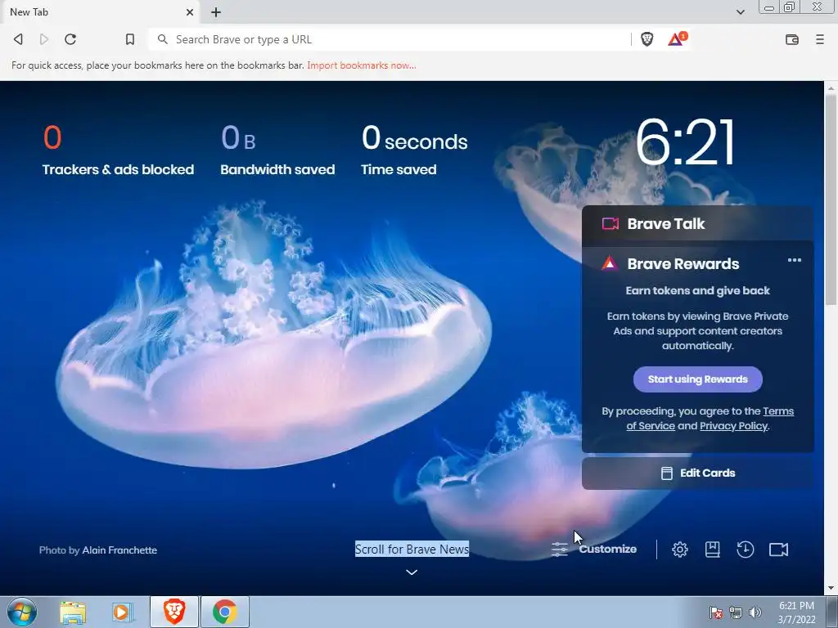838x628 pixels.
Task: Start Brave Talk via bottom camera icon
Action: point(778,549)
